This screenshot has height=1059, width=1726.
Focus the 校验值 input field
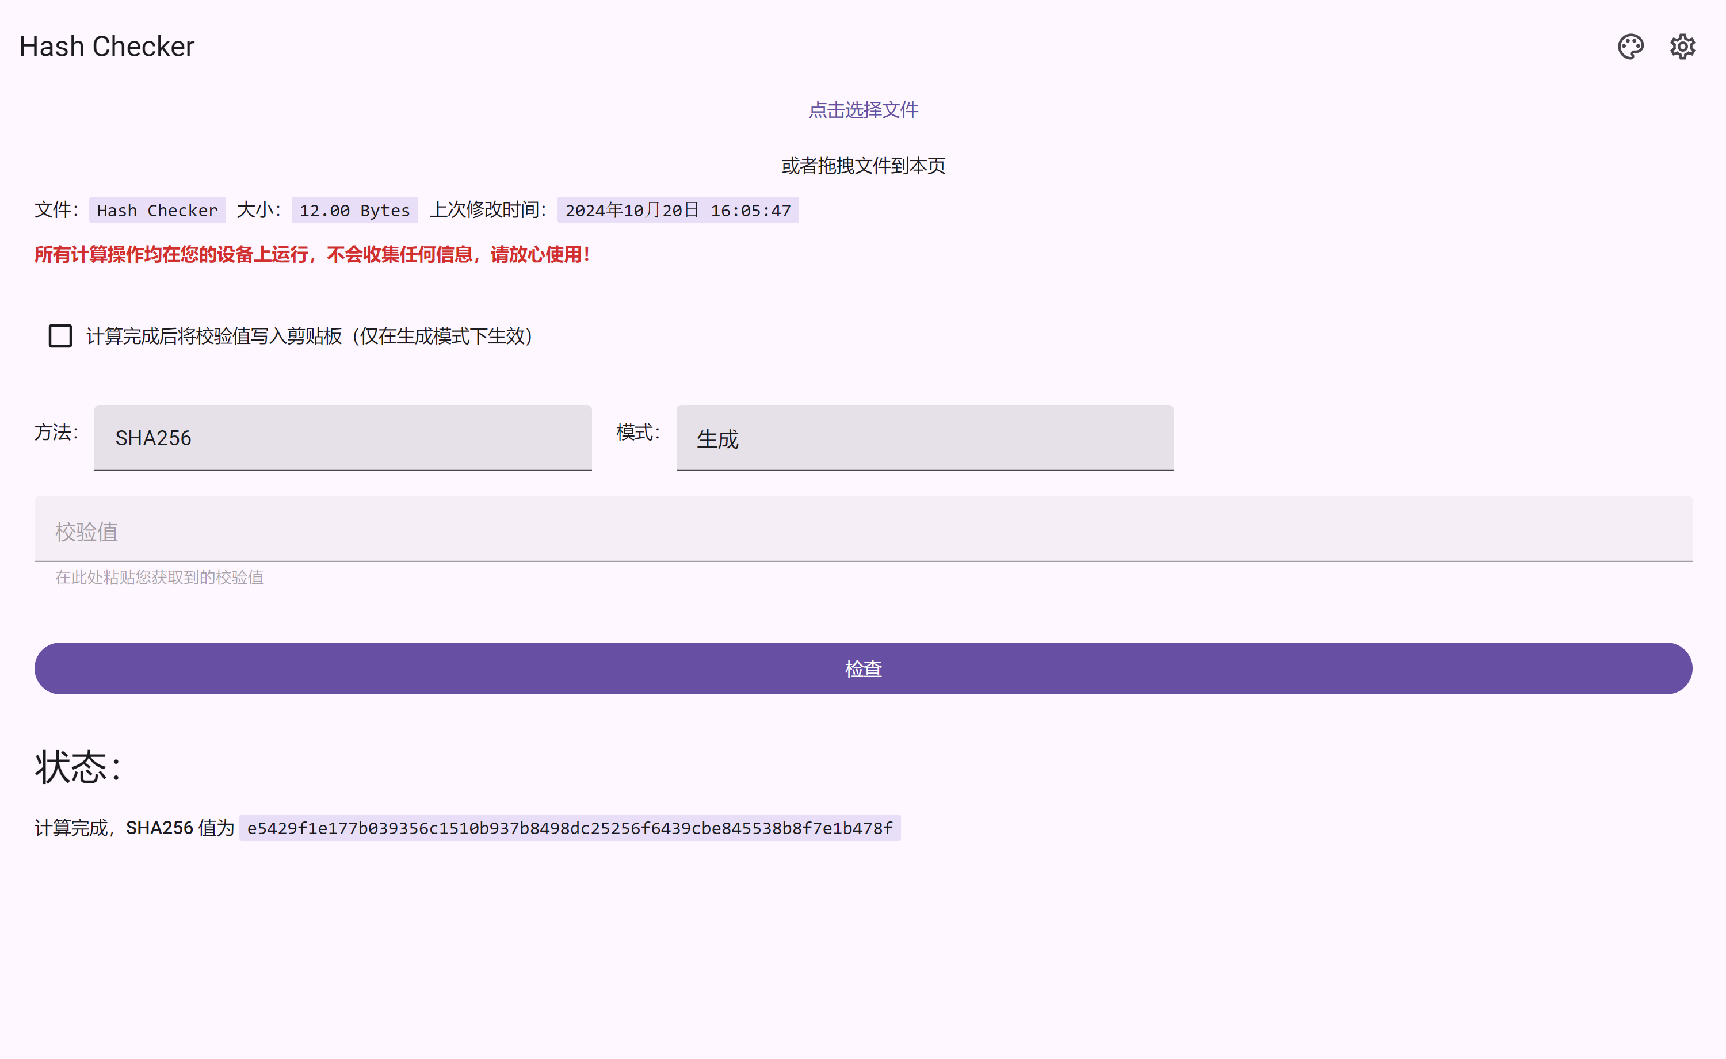[863, 531]
